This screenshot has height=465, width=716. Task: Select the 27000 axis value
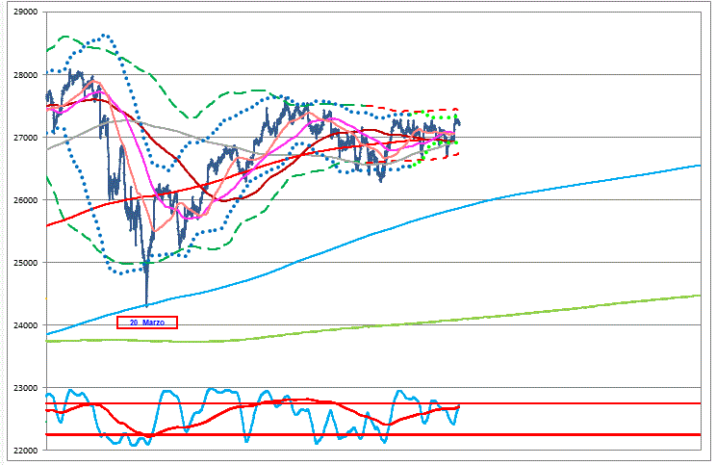coord(26,138)
